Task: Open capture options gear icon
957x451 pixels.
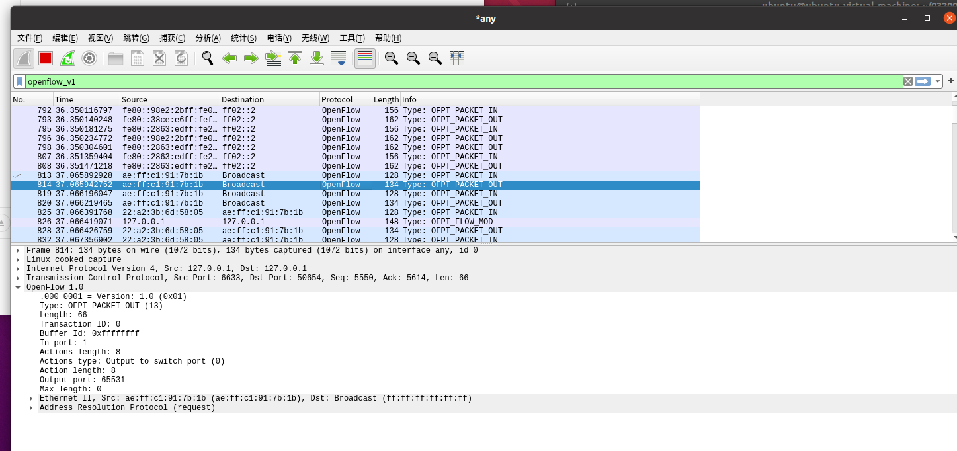Action: click(x=89, y=58)
